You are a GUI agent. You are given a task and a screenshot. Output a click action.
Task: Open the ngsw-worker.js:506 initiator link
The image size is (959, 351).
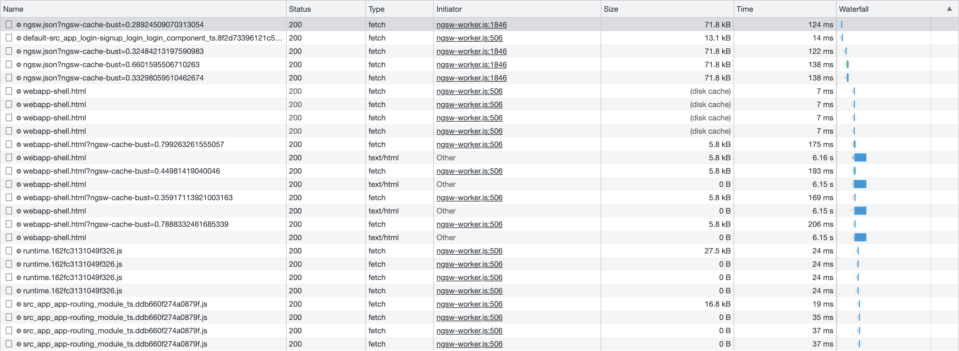469,38
